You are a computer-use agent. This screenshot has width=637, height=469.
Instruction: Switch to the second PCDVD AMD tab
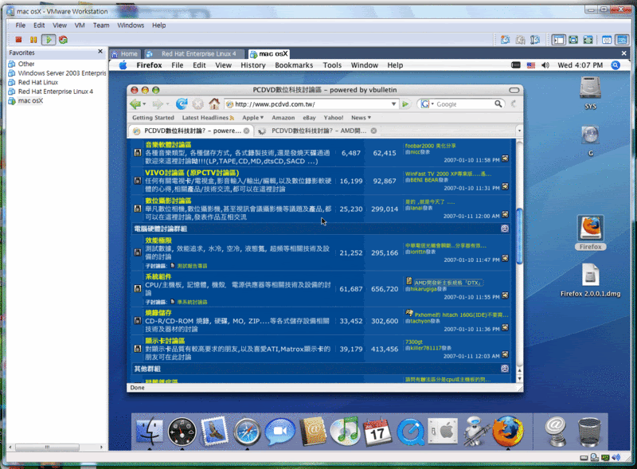pos(318,131)
